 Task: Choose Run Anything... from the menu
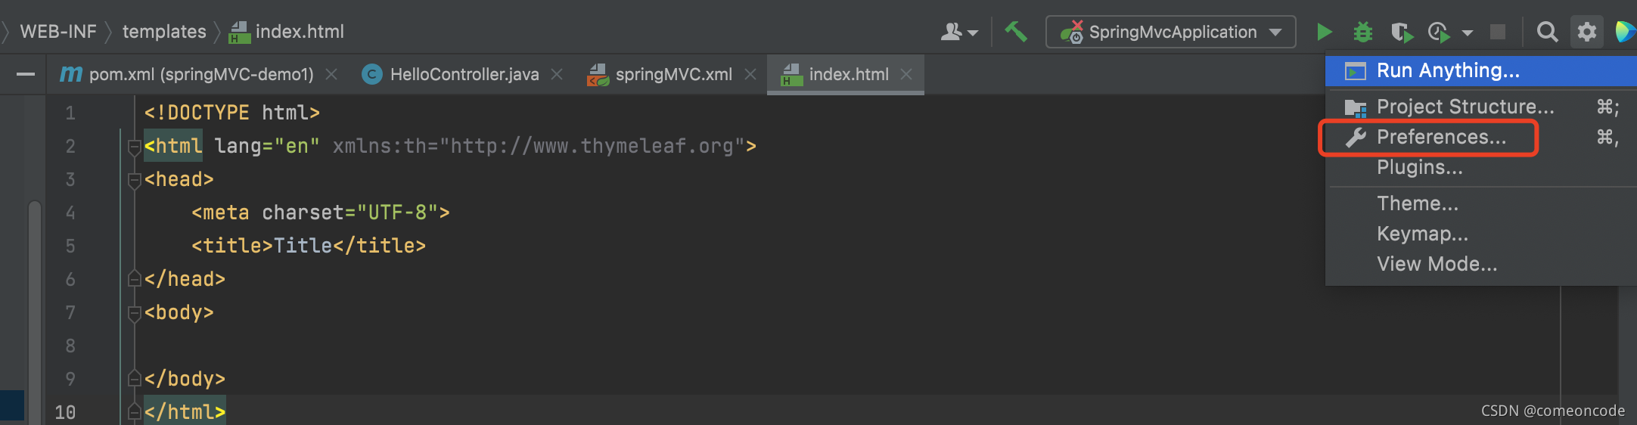1481,71
